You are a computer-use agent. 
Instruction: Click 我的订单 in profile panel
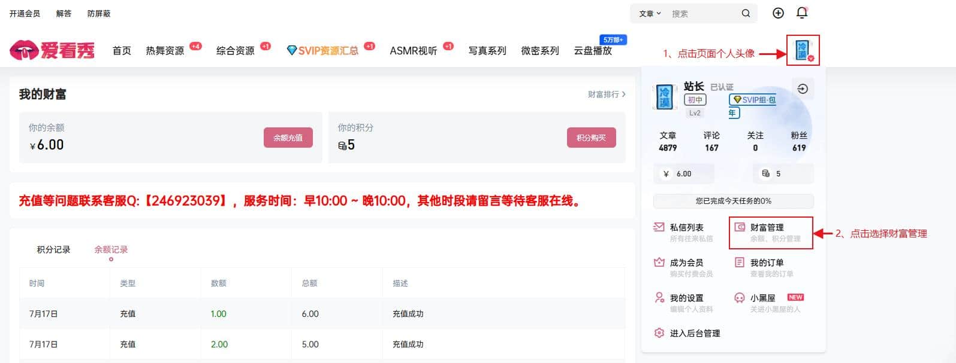pos(767,263)
